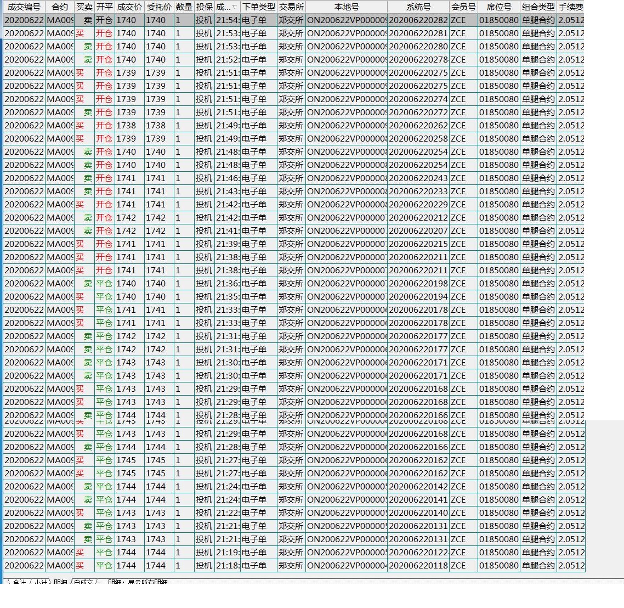Select system number 202006220198 cell
This screenshot has height=608, width=624.
click(x=418, y=283)
